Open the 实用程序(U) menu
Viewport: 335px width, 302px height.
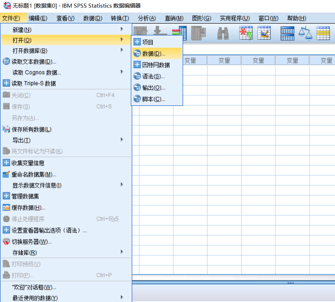235,19
